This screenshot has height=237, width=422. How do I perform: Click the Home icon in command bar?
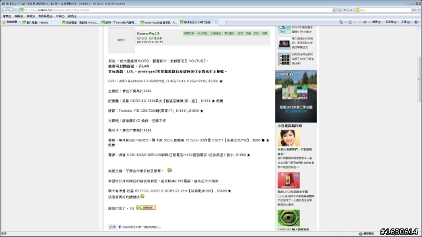341,22
